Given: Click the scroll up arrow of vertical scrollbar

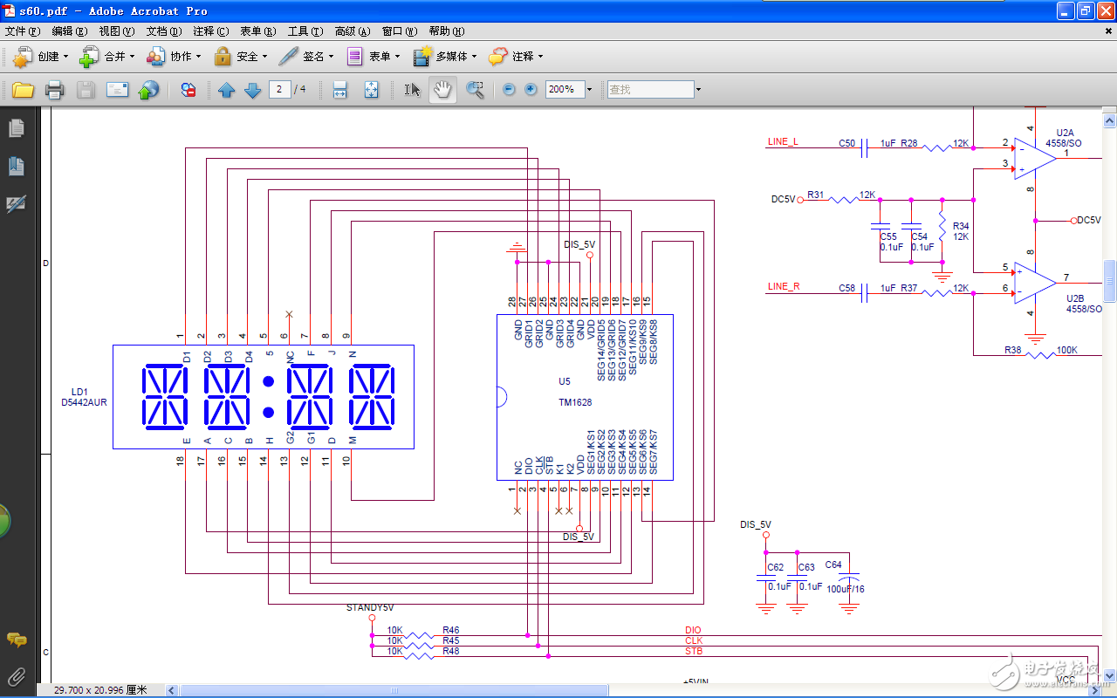Looking at the screenshot, I should (x=1110, y=119).
